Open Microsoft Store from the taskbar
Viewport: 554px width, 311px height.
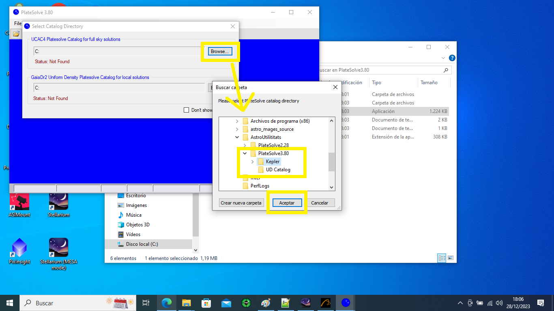click(x=206, y=302)
